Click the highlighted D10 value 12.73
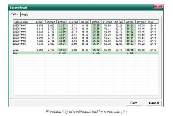Viewport: 173px width, 116px height. (62, 26)
